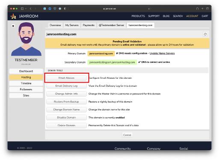Click the blue square extension icon

click(x=44, y=9)
